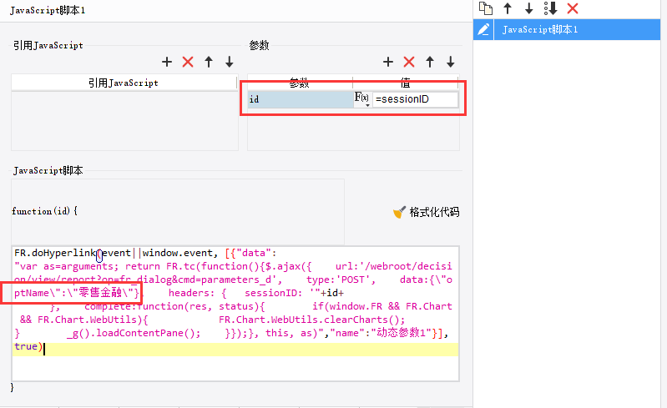Move the script up in the right panel list

[x=508, y=8]
